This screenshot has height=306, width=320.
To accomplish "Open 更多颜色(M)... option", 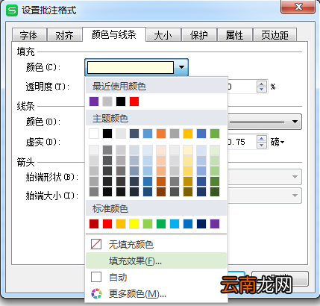I will (x=156, y=294).
